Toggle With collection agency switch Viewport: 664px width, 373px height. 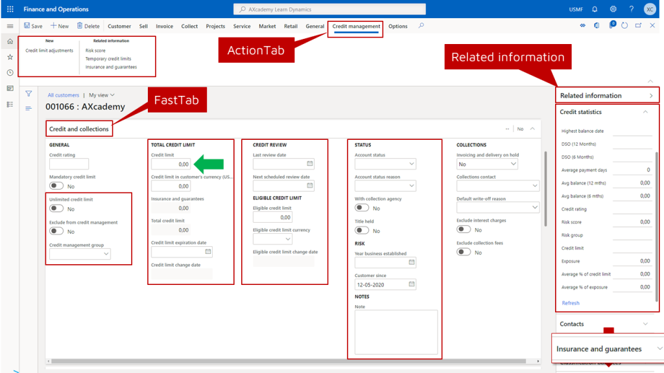(x=362, y=208)
